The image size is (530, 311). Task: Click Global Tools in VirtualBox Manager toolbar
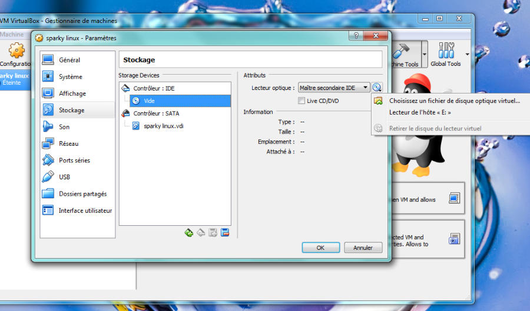tap(446, 54)
